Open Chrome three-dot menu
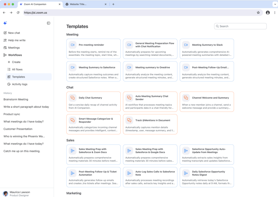The height and width of the screenshot is (197, 278). point(275,13)
